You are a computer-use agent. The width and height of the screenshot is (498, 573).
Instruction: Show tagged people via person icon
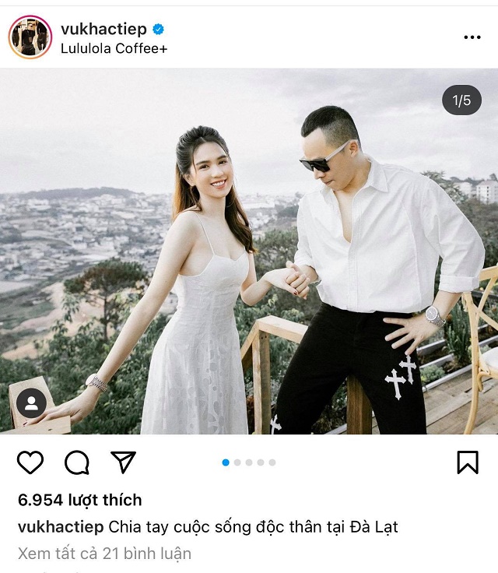click(31, 403)
